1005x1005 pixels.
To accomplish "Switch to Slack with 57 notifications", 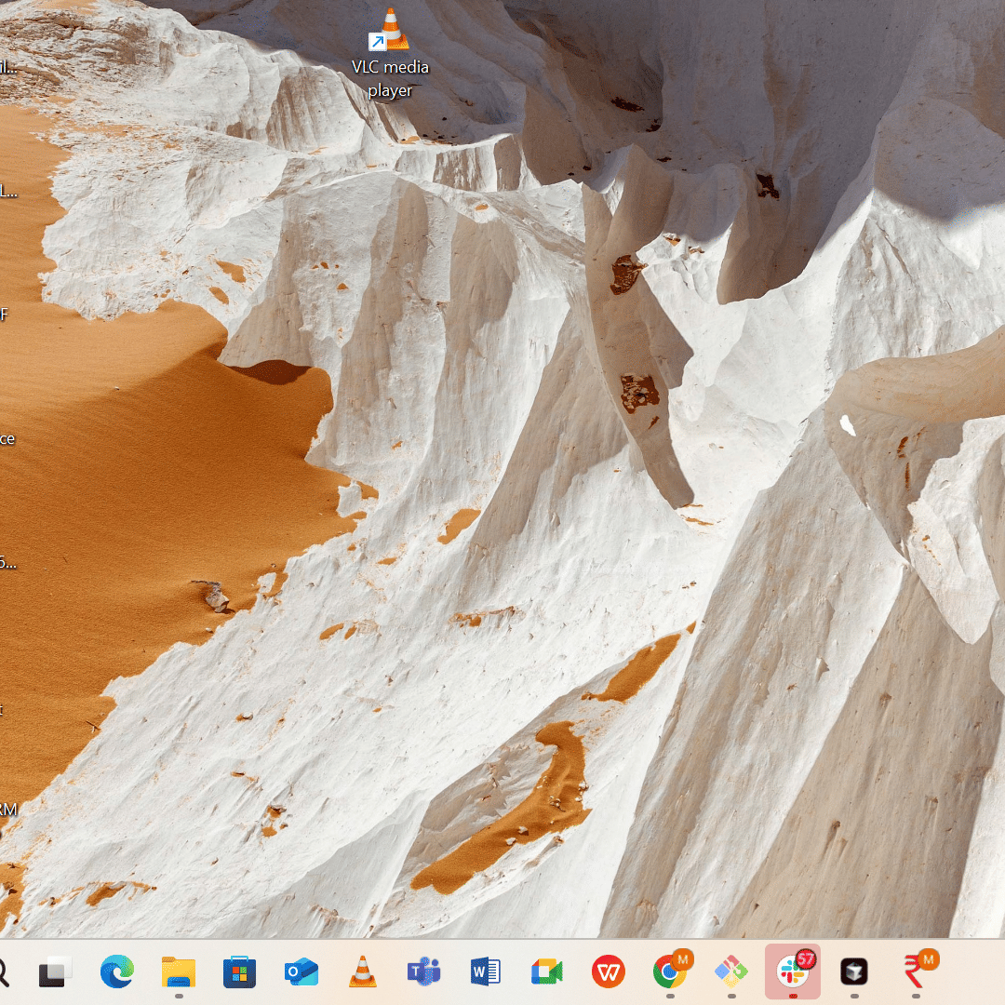I will point(793,971).
